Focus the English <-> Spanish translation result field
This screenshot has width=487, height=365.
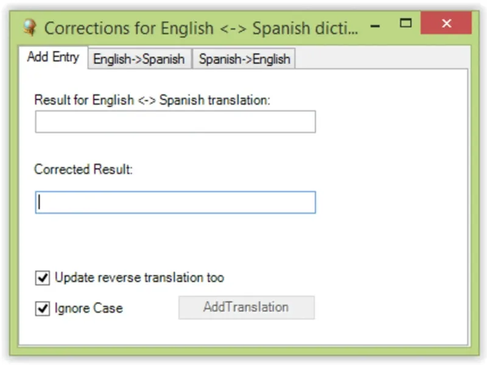click(175, 122)
